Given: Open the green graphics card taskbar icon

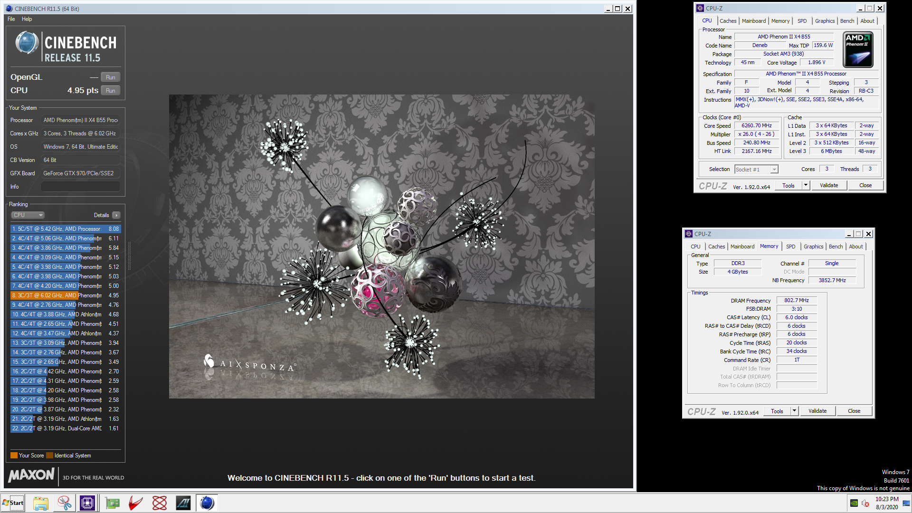Looking at the screenshot, I should point(113,503).
